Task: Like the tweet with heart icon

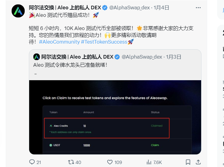Action: (x=110, y=162)
